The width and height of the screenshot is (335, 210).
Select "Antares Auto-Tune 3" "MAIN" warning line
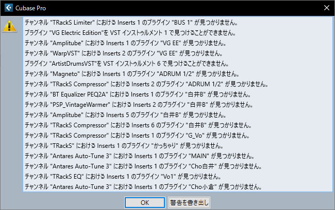(x=140, y=156)
